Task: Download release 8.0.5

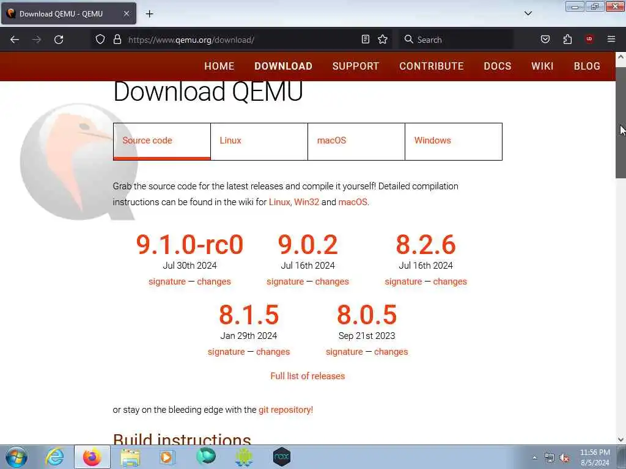Action: (367, 314)
